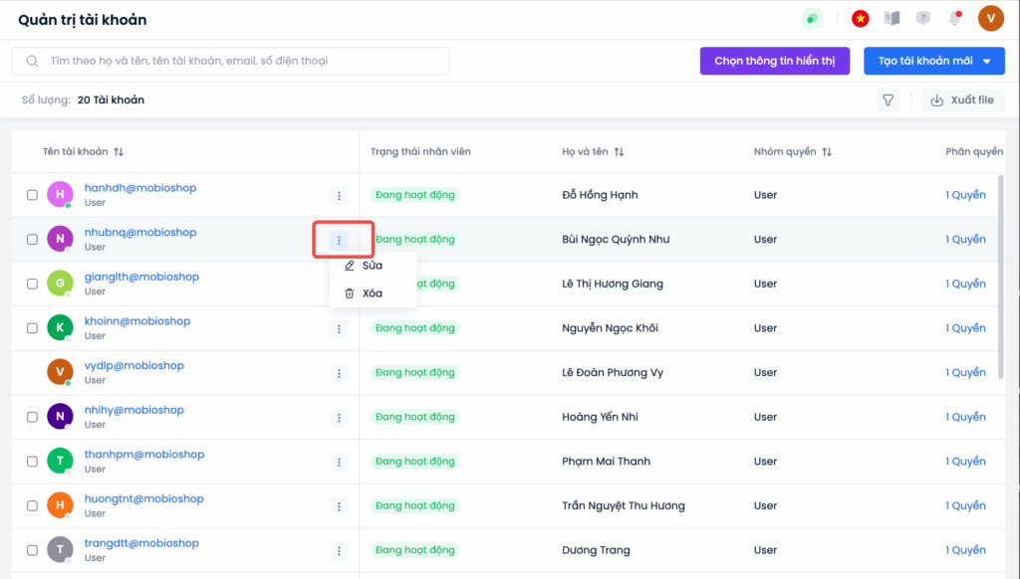Click Chọn thông tin hiển thị button

[x=775, y=61]
